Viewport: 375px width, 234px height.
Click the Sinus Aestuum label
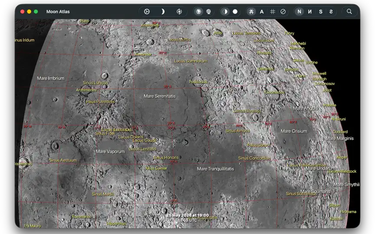pyautogui.click(x=63, y=160)
